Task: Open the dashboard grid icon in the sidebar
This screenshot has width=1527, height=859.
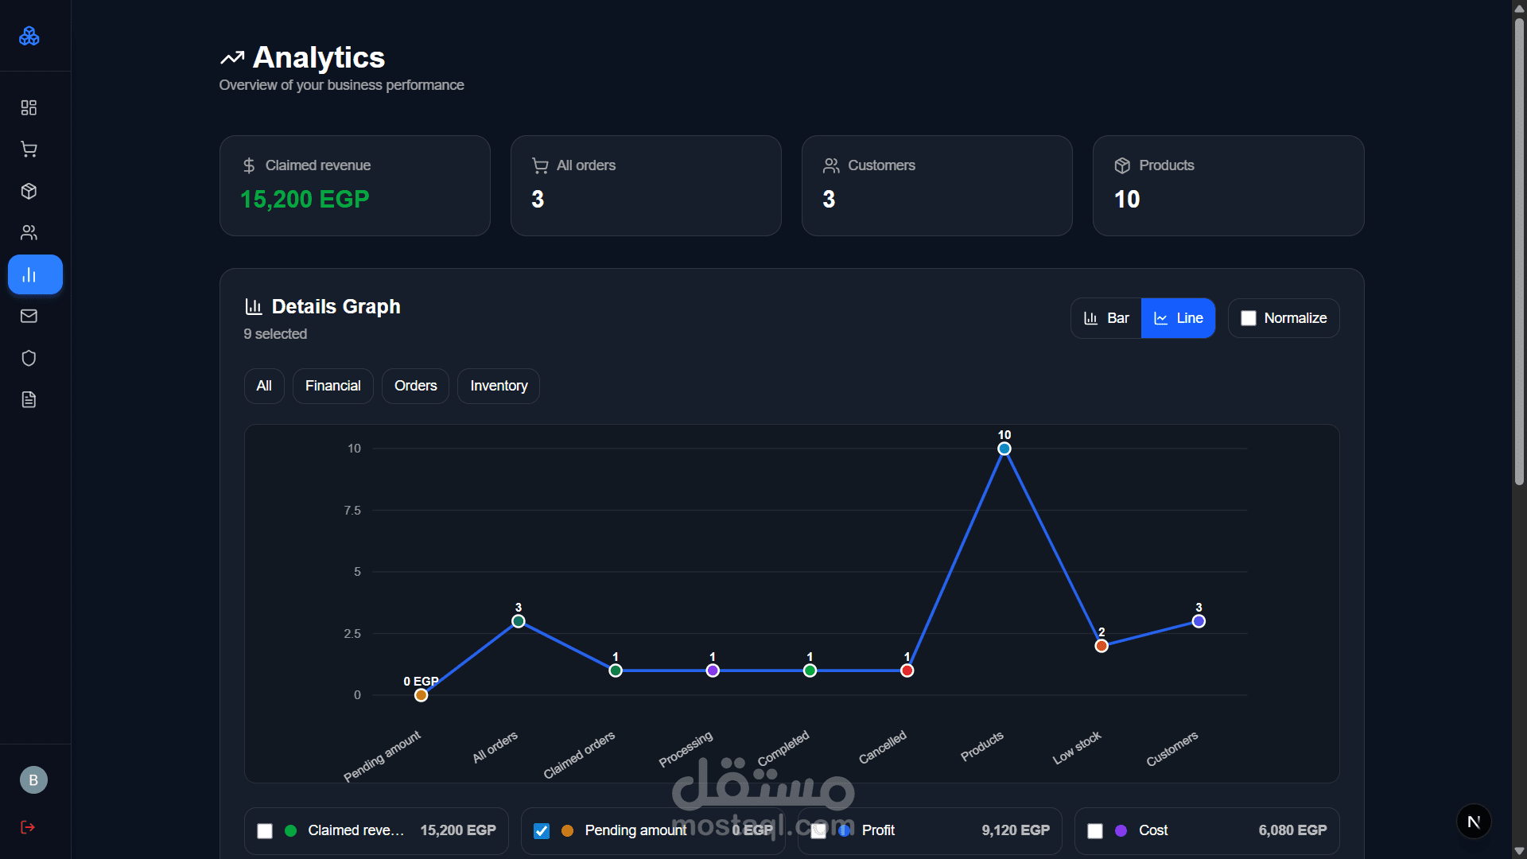Action: pos(29,107)
